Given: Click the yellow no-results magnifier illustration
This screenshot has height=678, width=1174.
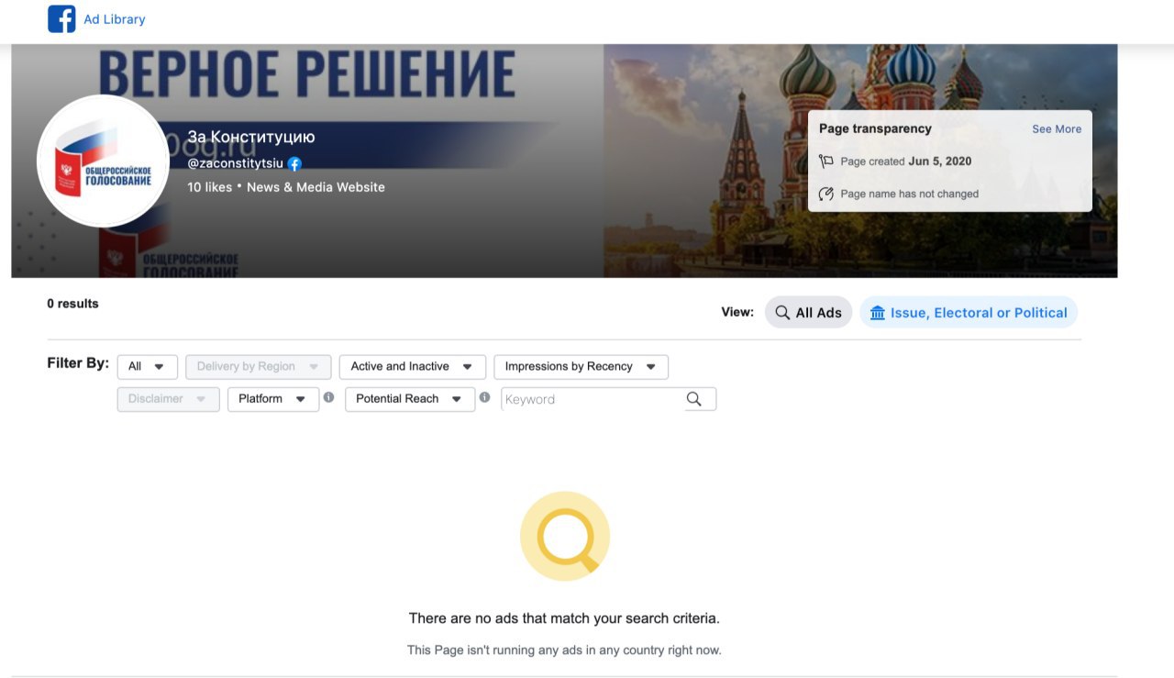Looking at the screenshot, I should tap(565, 536).
